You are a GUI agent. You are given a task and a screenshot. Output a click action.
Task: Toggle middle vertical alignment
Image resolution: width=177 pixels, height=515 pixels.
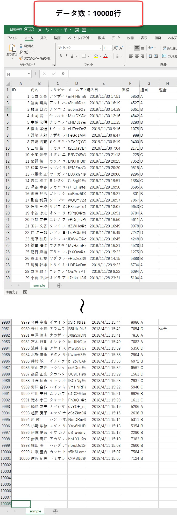coord(137,48)
